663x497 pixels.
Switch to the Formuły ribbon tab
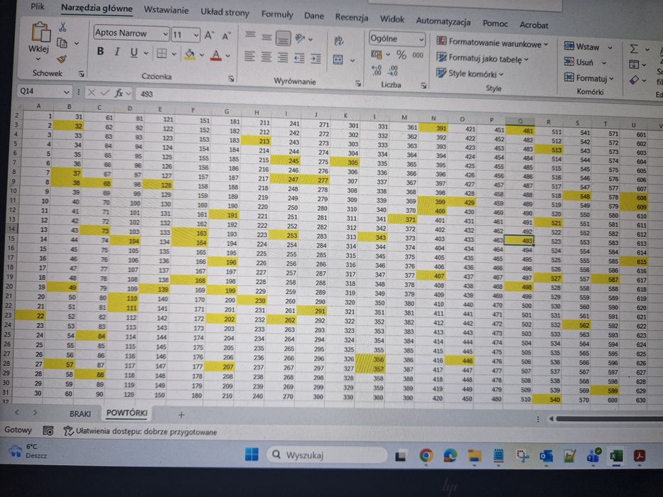pos(277,14)
